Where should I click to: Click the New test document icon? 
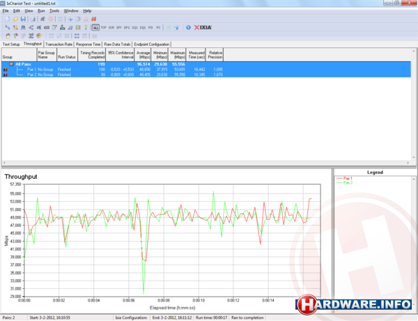coord(6,19)
